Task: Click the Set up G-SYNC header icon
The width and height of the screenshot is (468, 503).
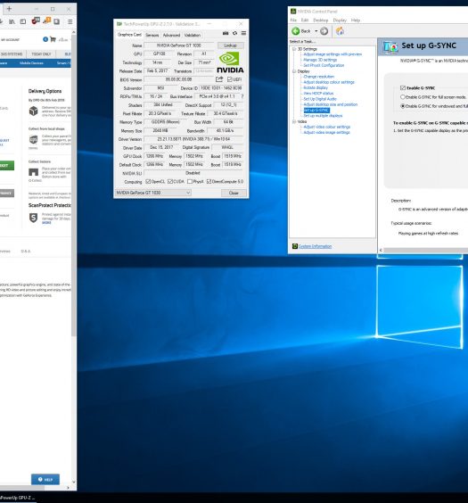Action: pyautogui.click(x=390, y=46)
